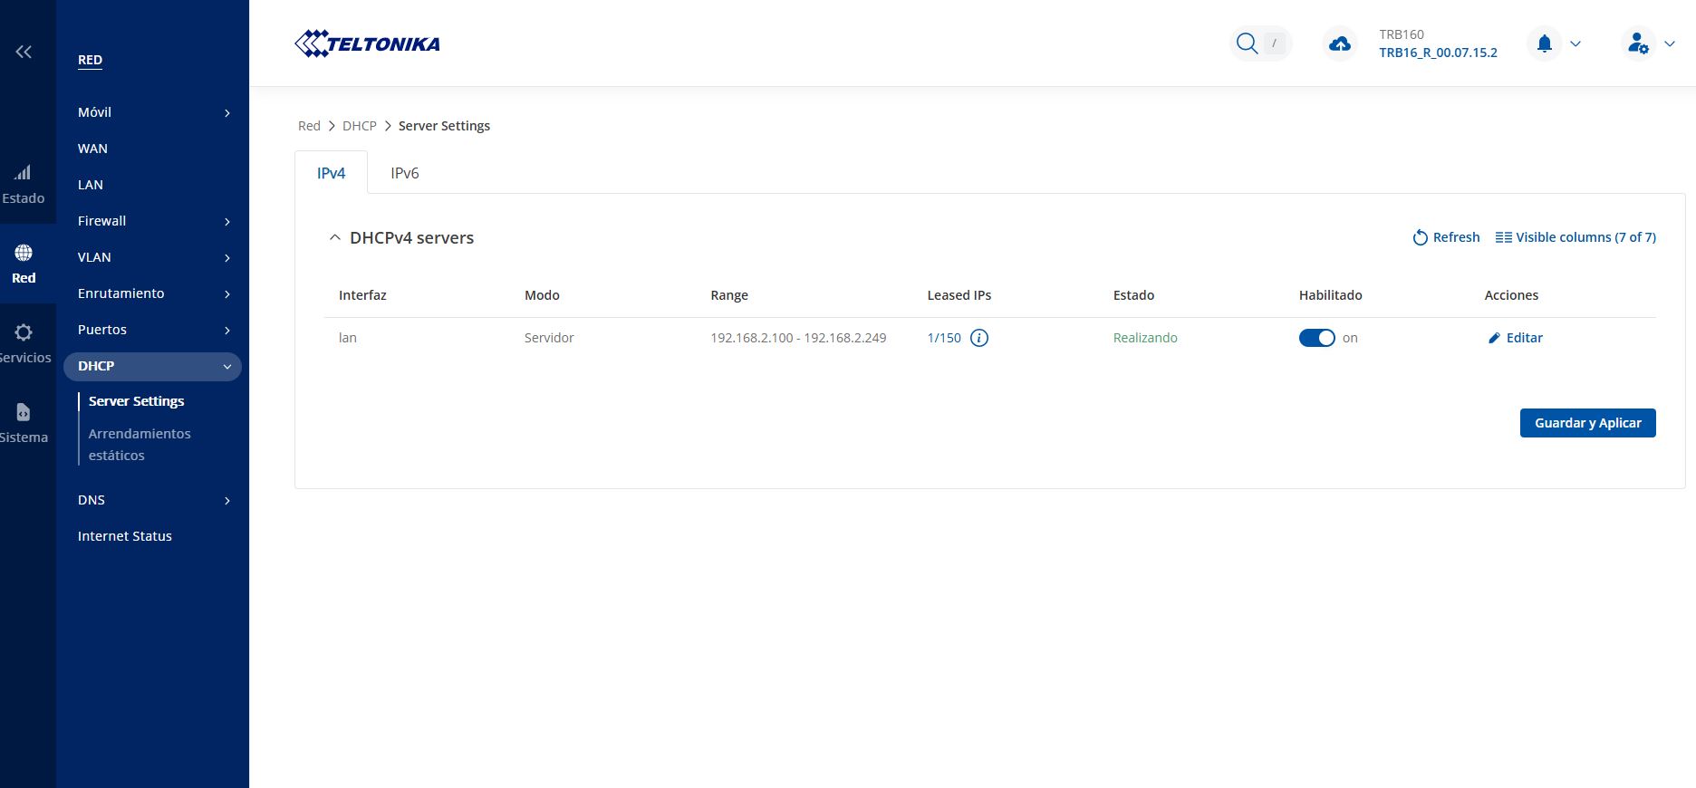Open Servicios via the gear icon
The height and width of the screenshot is (788, 1696).
(24, 332)
